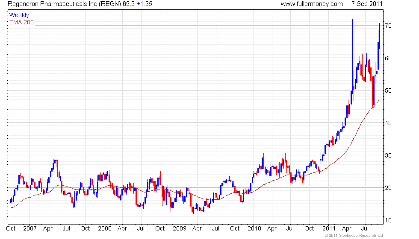Open the www.fullermoney.com text
The image size is (419, 239).
coord(312,4)
